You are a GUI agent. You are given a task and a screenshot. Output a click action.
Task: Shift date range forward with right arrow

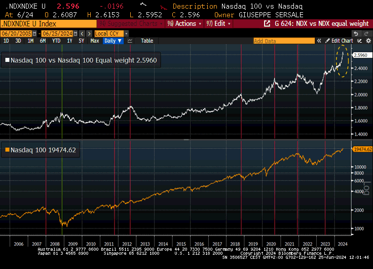tap(89, 33)
